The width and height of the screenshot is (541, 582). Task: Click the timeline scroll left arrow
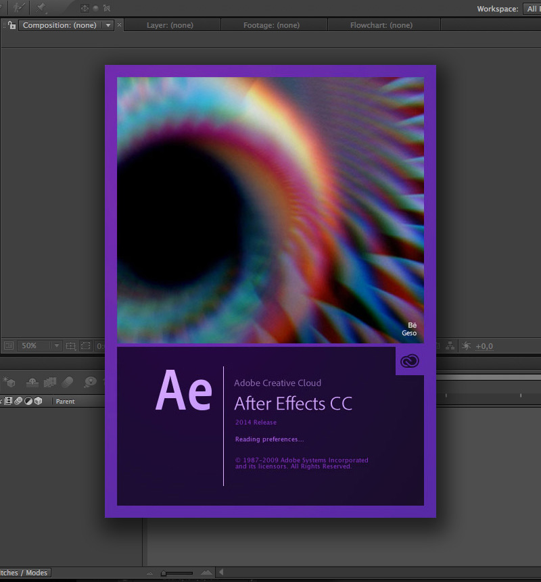[221, 572]
